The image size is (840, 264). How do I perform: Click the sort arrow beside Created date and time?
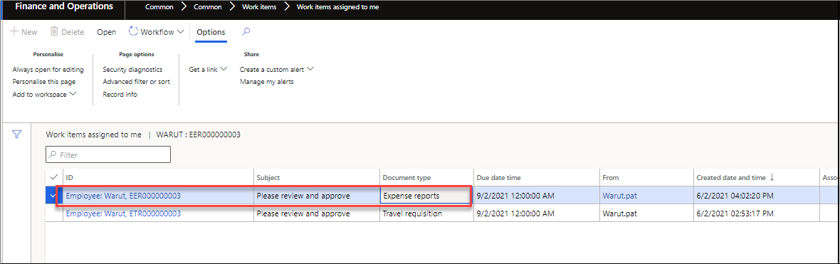coord(771,177)
